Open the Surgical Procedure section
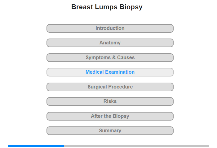The height and width of the screenshot is (148, 217). point(110,87)
